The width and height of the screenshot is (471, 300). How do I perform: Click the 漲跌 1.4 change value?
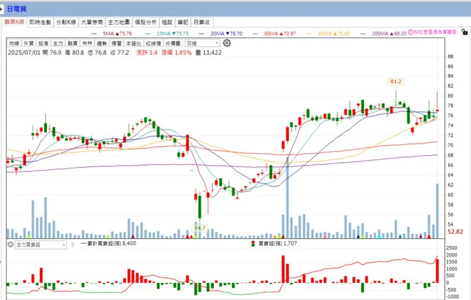pyautogui.click(x=147, y=53)
